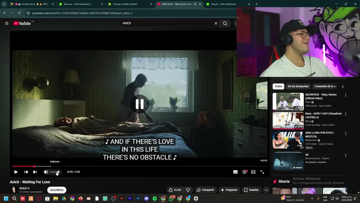Open the tab search dropdown arrow
This screenshot has height=203, width=360.
coord(4,4)
